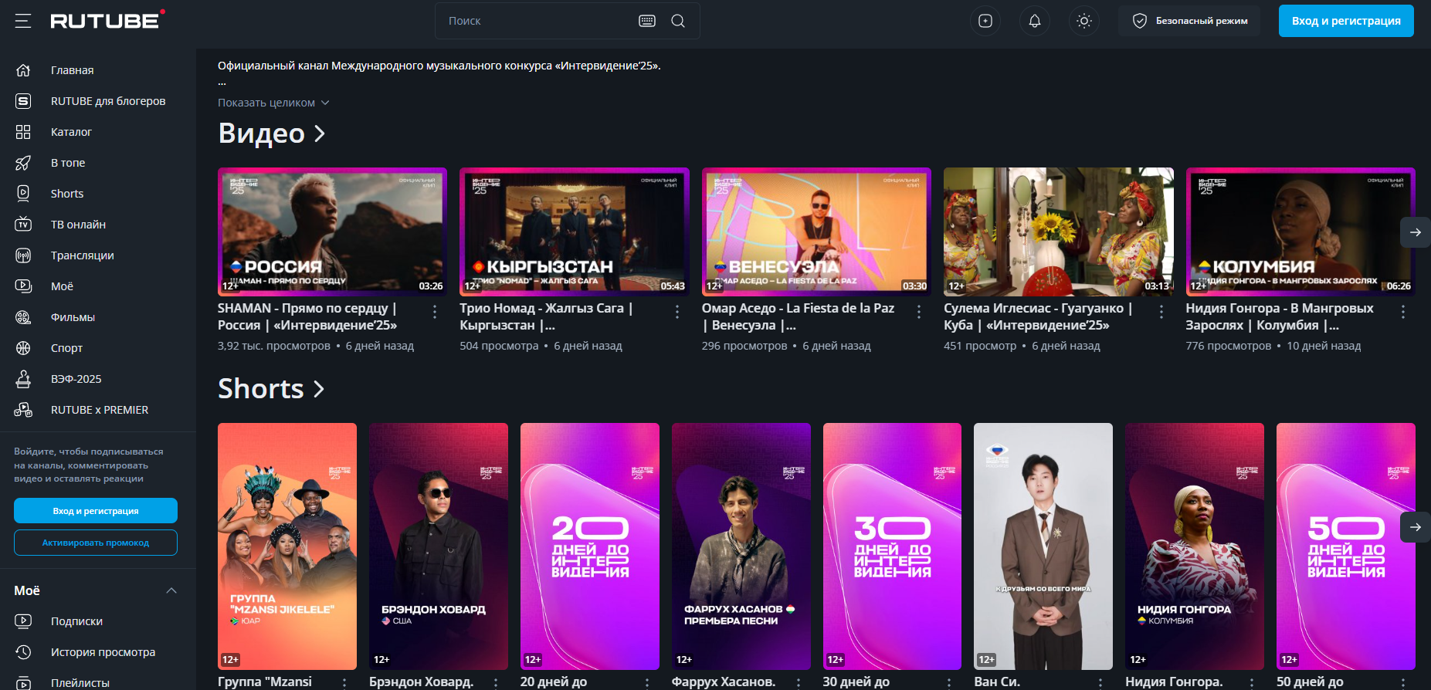Open the Shorts section heading
Image resolution: width=1431 pixels, height=690 pixels.
[x=271, y=388]
